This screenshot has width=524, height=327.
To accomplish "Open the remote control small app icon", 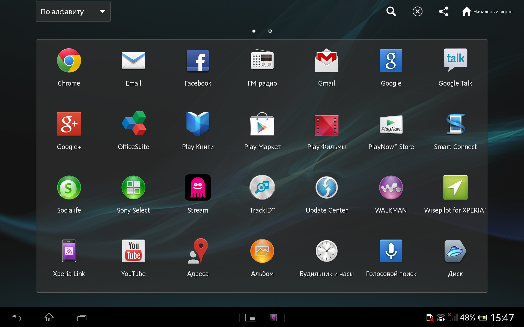I will pos(273,318).
